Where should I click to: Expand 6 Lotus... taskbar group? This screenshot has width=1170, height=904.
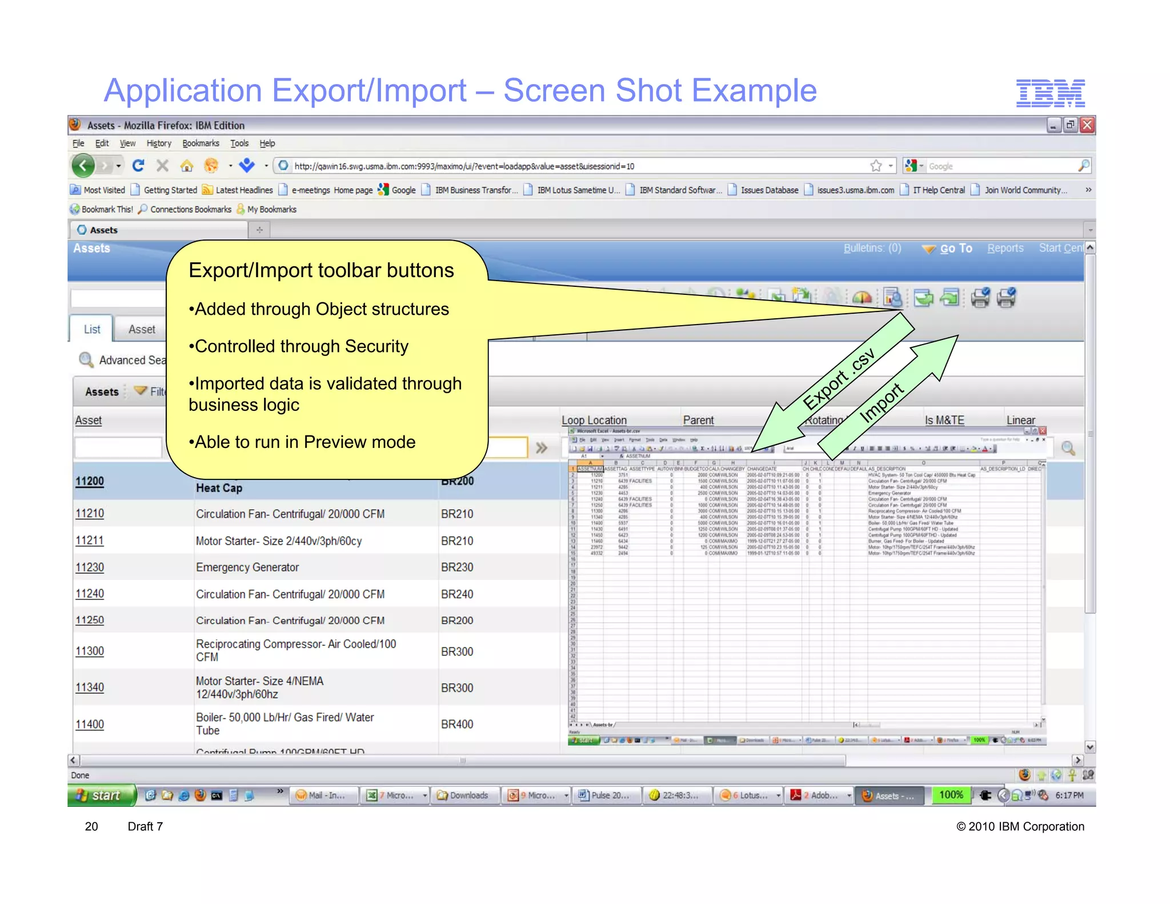778,795
